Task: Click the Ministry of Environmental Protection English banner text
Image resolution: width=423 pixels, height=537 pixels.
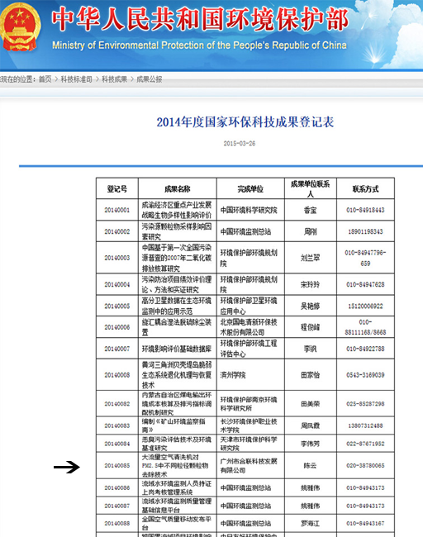Action: coord(199,45)
